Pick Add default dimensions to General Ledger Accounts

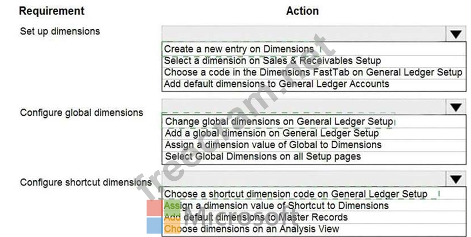(x=277, y=84)
